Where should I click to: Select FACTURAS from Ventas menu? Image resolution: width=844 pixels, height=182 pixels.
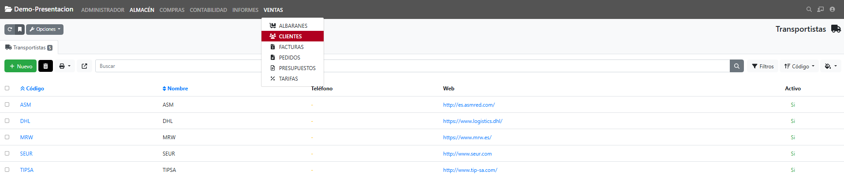click(292, 47)
